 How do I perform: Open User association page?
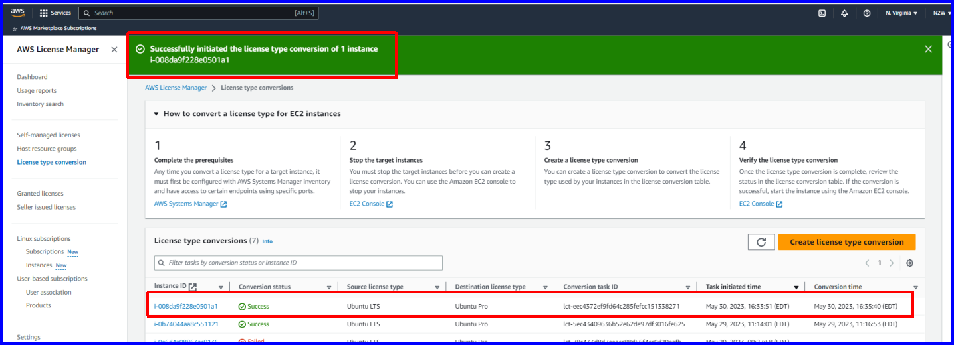click(x=49, y=292)
